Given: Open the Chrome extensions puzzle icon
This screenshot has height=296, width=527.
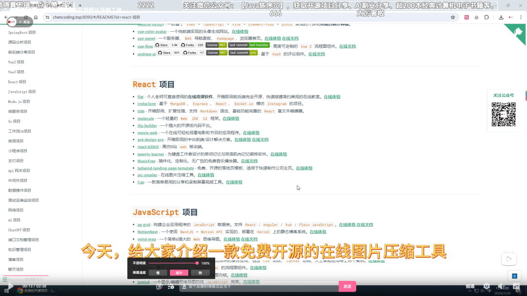Looking at the screenshot, I should click(x=486, y=16).
